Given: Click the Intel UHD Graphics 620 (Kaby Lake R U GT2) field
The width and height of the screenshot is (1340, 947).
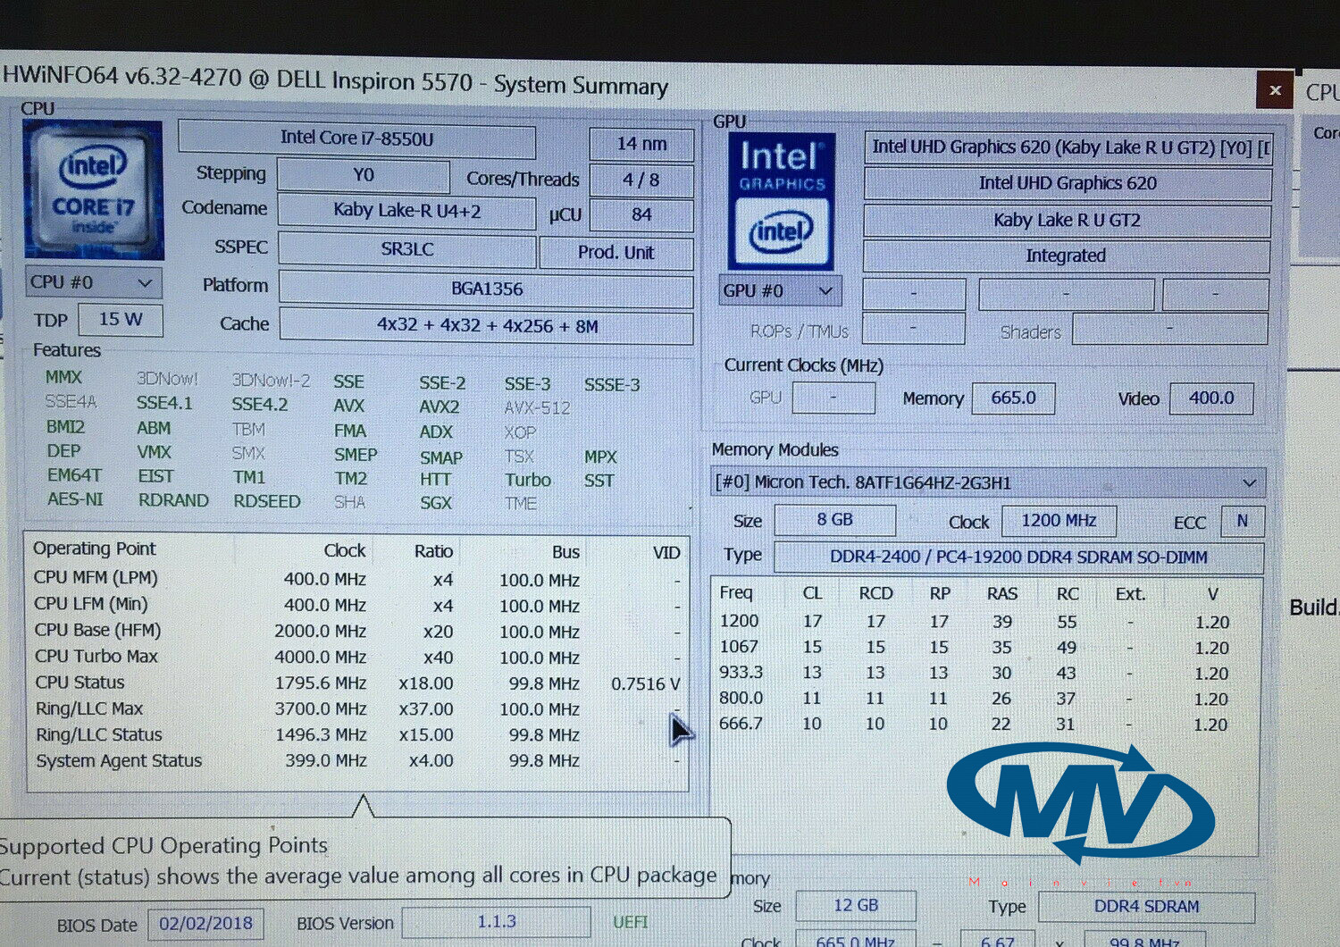Looking at the screenshot, I should tap(1068, 147).
